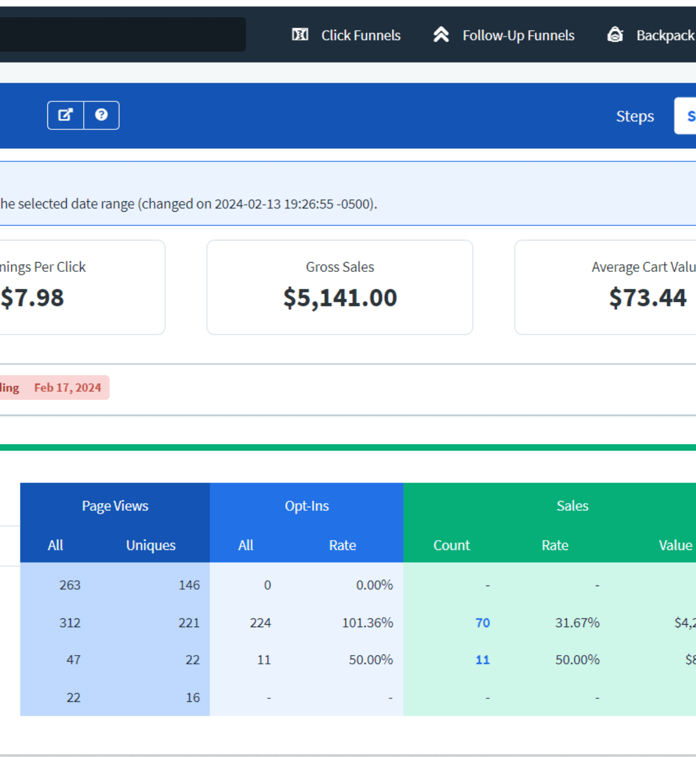Click the Earnings Per Click $7.98 value
Image resolution: width=696 pixels, height=757 pixels.
pyautogui.click(x=32, y=298)
